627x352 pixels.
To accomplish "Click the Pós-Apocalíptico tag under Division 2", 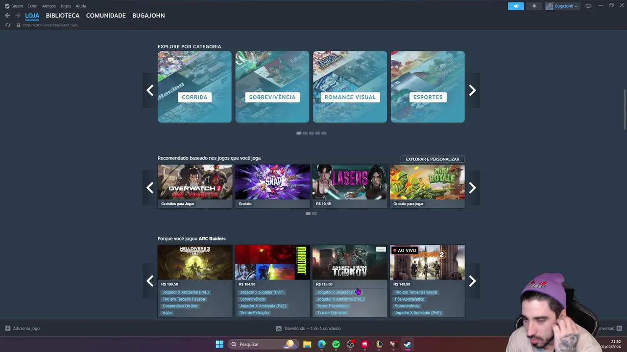I will (x=410, y=299).
